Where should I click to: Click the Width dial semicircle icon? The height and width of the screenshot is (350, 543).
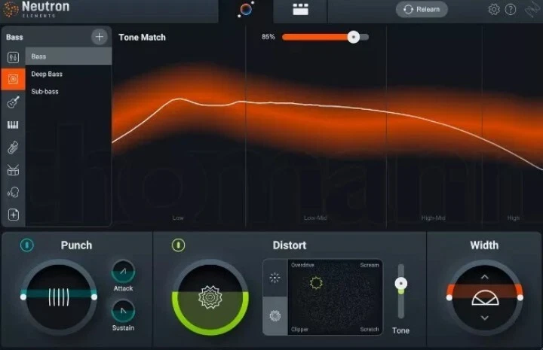click(x=485, y=298)
